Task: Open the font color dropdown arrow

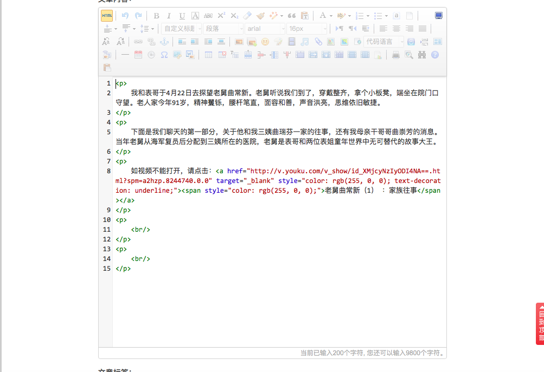Action: [x=331, y=16]
